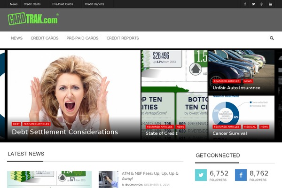The width and height of the screenshot is (282, 188).
Task: Open CREDIT REPORTS in the main navigation
Action: 123,38
